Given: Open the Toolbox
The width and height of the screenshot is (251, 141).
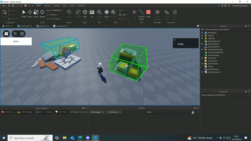Looking at the screenshot, I should click(x=78, y=13).
